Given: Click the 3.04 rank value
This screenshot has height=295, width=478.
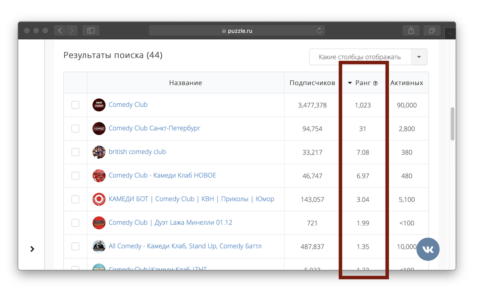Looking at the screenshot, I should (x=362, y=199).
